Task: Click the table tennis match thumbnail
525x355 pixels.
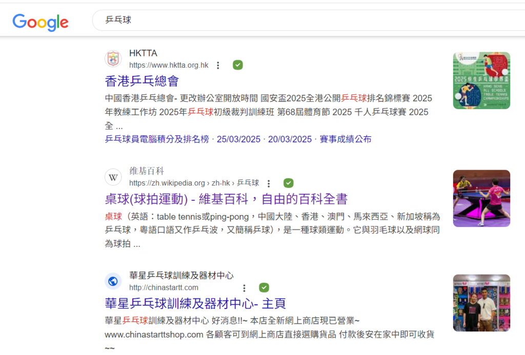Action: pyautogui.click(x=481, y=198)
